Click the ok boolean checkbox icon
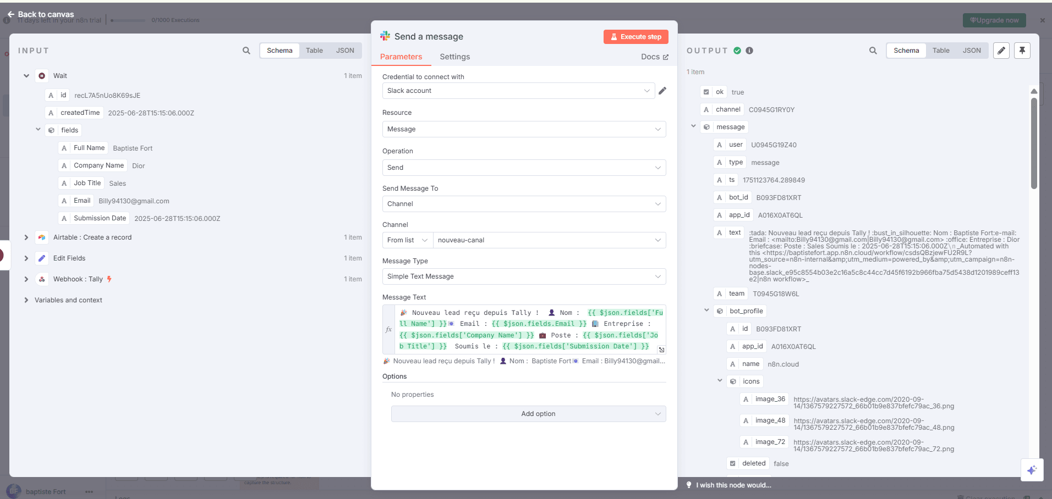This screenshot has height=499, width=1052. (x=706, y=92)
